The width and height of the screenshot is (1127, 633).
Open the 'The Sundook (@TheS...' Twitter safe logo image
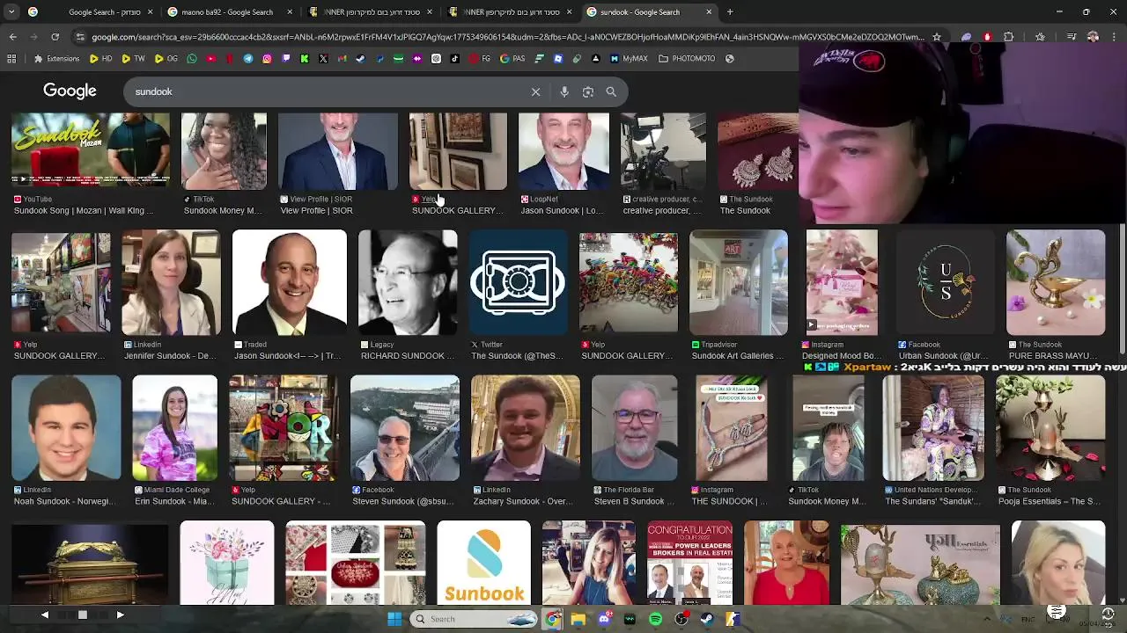(x=518, y=282)
